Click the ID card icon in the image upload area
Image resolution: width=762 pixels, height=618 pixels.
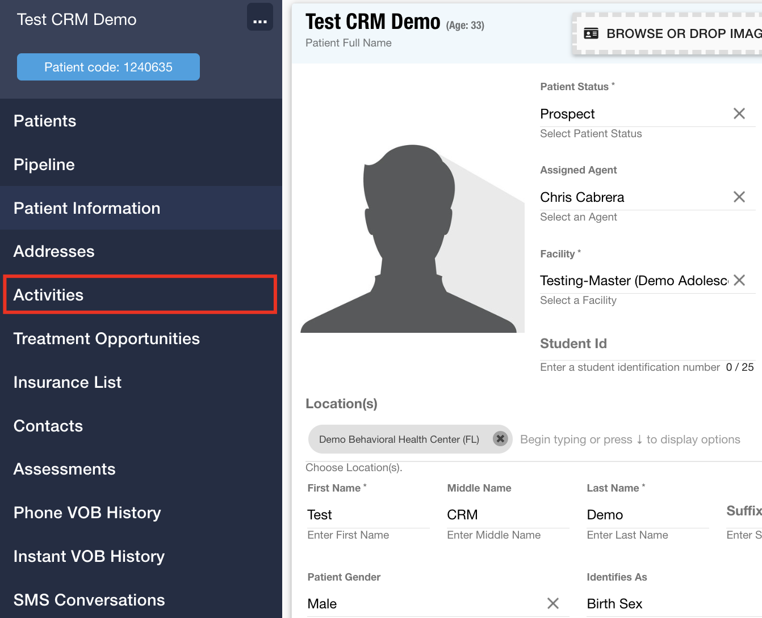pyautogui.click(x=591, y=33)
